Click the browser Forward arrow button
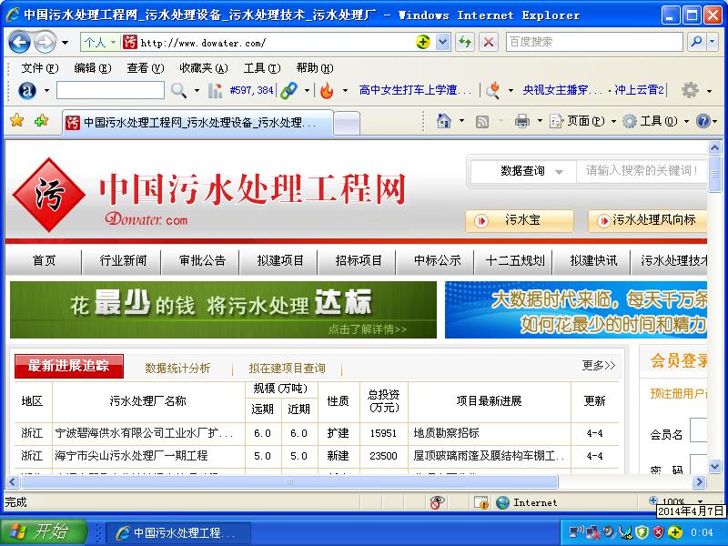Screen dimensions: 728x546 point(45,43)
